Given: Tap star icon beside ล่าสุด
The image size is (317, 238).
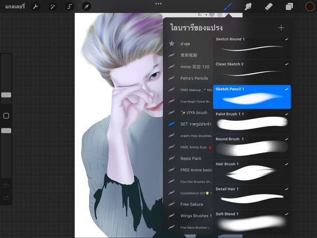Looking at the screenshot, I should click(172, 43).
